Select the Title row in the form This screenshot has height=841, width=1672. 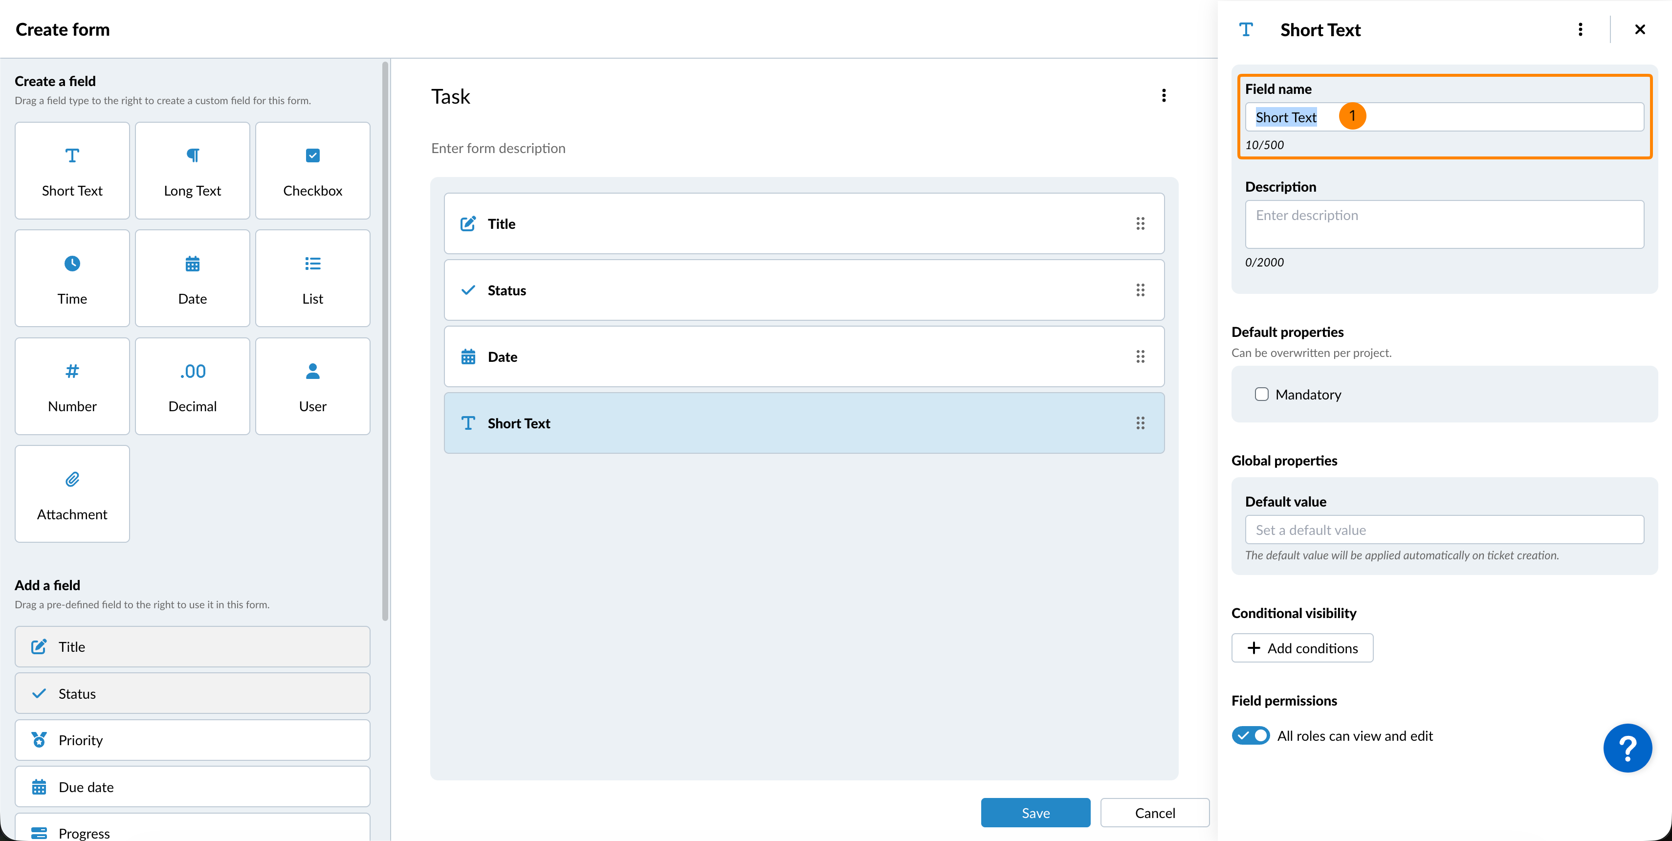[x=804, y=224]
